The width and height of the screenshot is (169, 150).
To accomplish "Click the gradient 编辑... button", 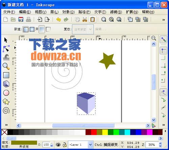I will click(101, 29).
